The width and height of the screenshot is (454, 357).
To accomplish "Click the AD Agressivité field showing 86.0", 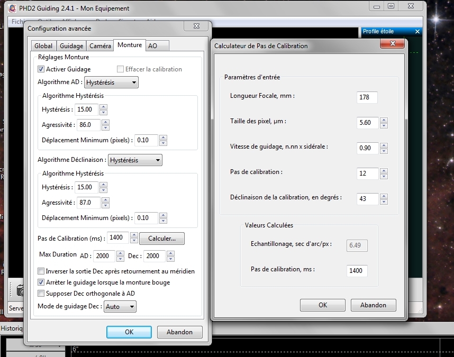I will pos(88,125).
